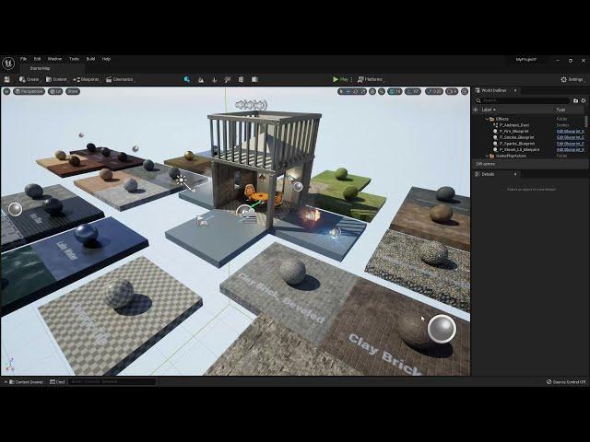Open the Settings button at top right
Viewport: 590px width, 442px height.
point(572,79)
